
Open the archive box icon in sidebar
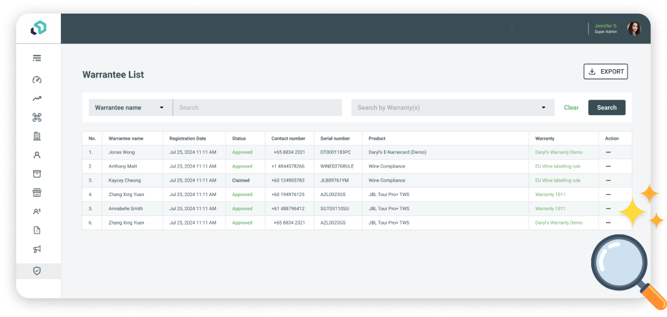tap(37, 174)
